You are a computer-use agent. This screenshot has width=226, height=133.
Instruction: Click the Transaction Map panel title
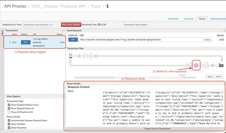[75, 48]
